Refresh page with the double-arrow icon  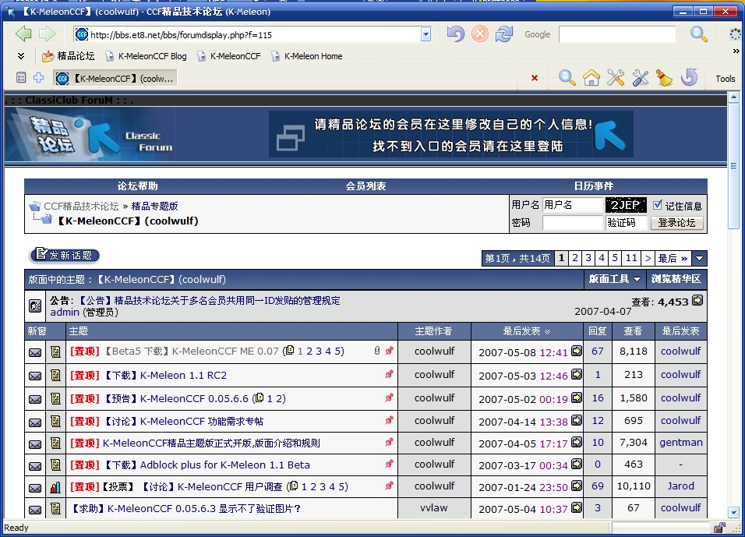504,34
